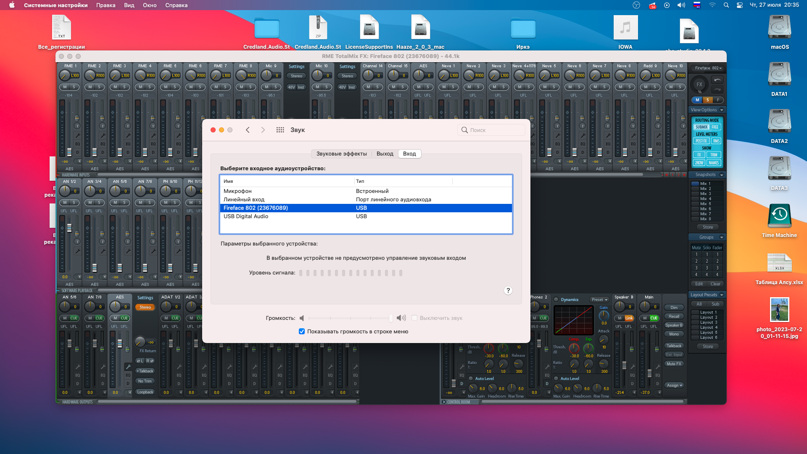807x454 pixels.
Task: Show all preferences grid icon
Action: coord(280,130)
